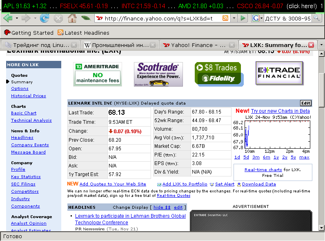
Task: Click the Stop loading button
Action: (x=58, y=18)
